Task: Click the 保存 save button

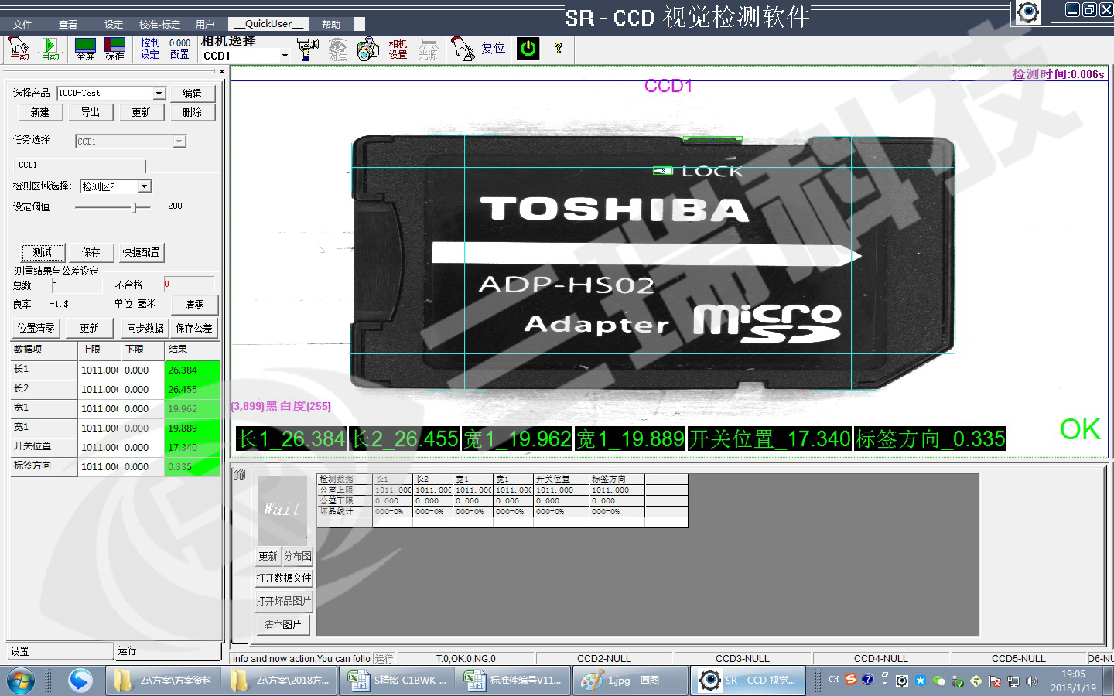Action: (x=91, y=252)
